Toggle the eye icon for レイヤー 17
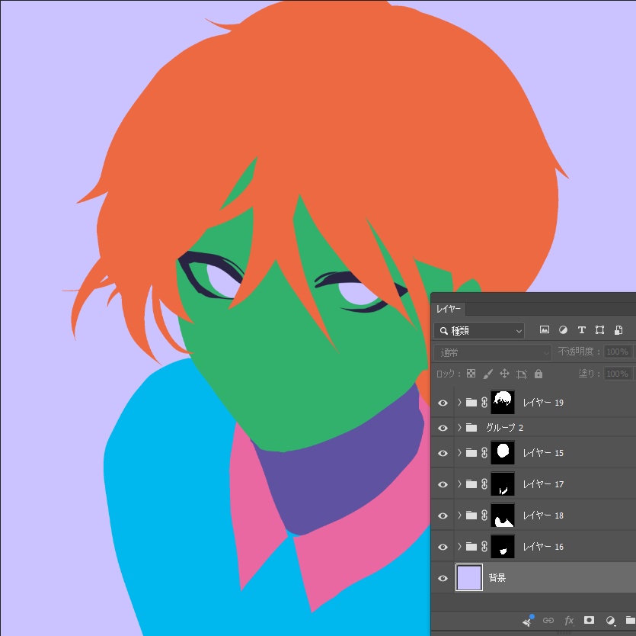 tap(443, 484)
